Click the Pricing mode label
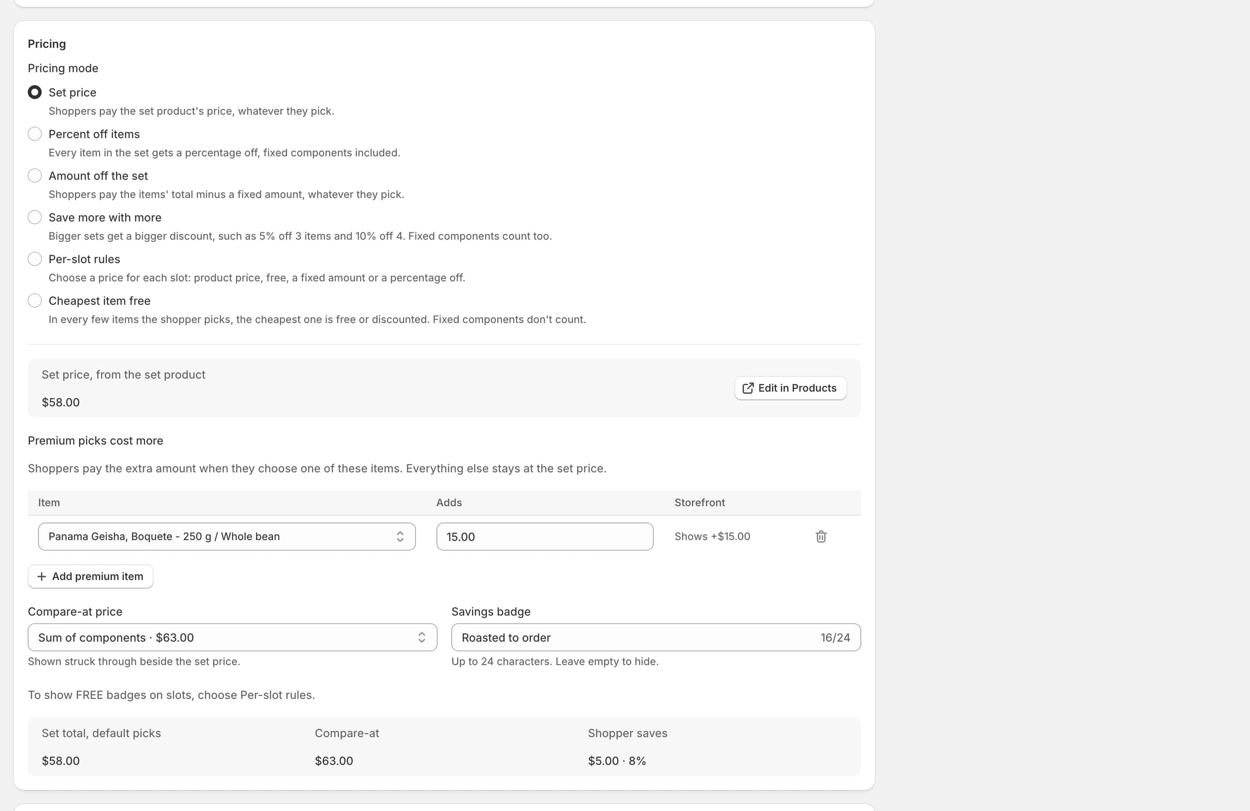1250x811 pixels. click(x=63, y=68)
